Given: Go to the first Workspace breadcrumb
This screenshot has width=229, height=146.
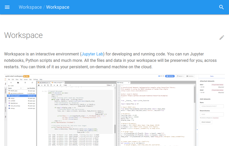Looking at the screenshot, I should [x=30, y=7].
